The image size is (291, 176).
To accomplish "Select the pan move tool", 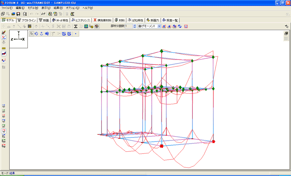I will pyautogui.click(x=36, y=34).
